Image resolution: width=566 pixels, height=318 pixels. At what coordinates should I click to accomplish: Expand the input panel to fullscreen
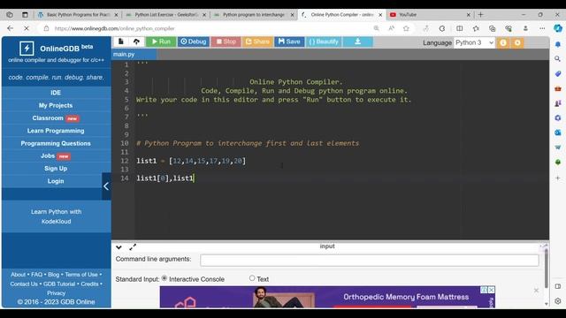133,247
